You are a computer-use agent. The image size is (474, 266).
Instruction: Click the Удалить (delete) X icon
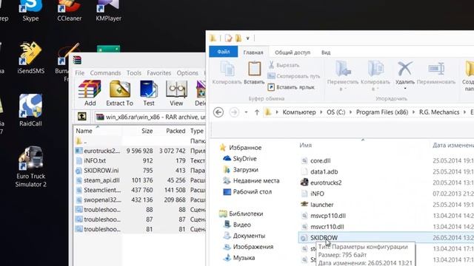click(x=405, y=69)
